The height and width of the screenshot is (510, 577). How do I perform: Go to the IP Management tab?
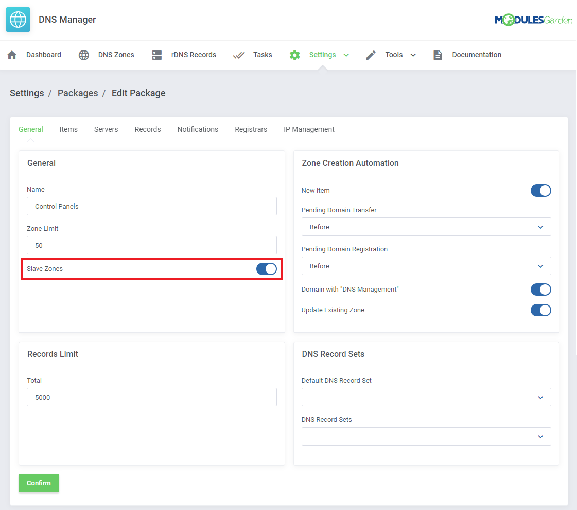tap(309, 129)
